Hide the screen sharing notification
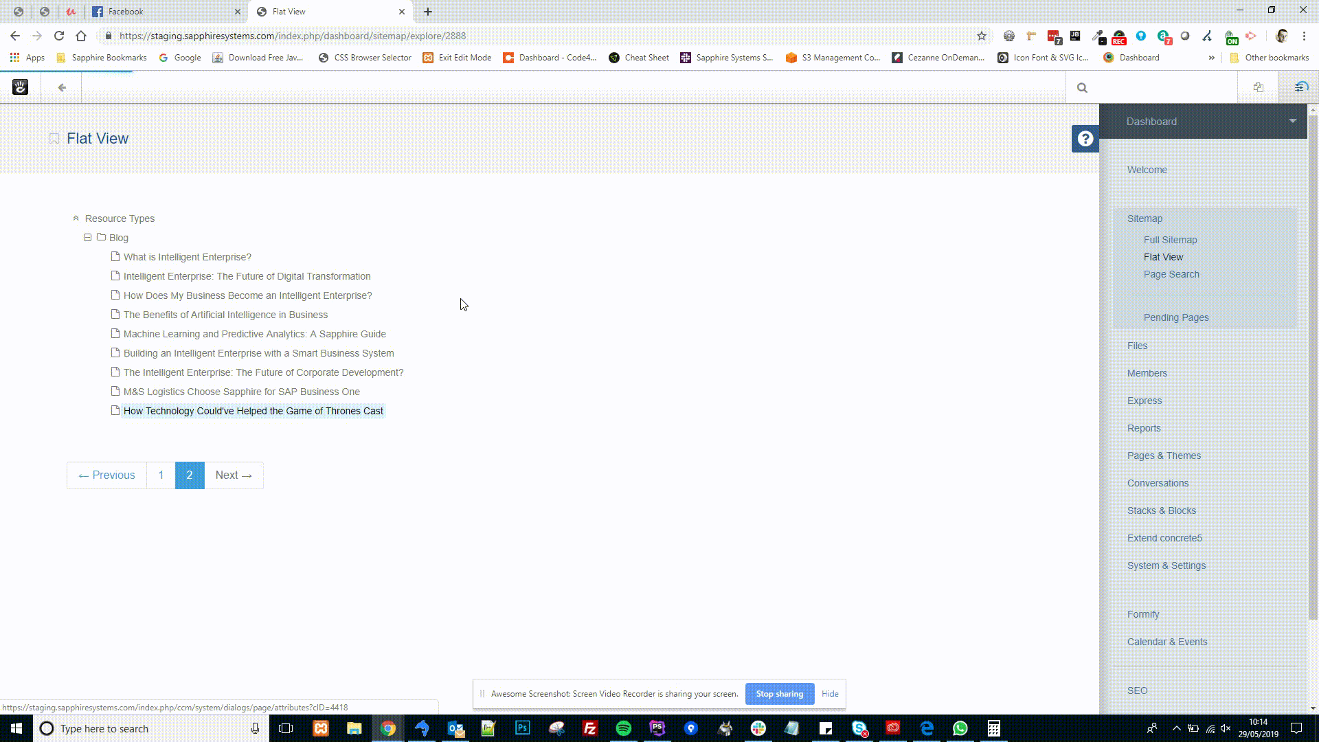Screen dimensions: 1319x742 [830, 694]
